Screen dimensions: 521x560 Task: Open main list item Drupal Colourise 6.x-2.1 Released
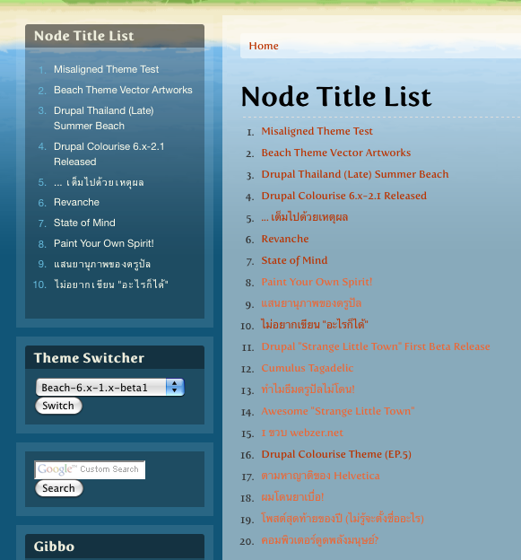pyautogui.click(x=343, y=196)
